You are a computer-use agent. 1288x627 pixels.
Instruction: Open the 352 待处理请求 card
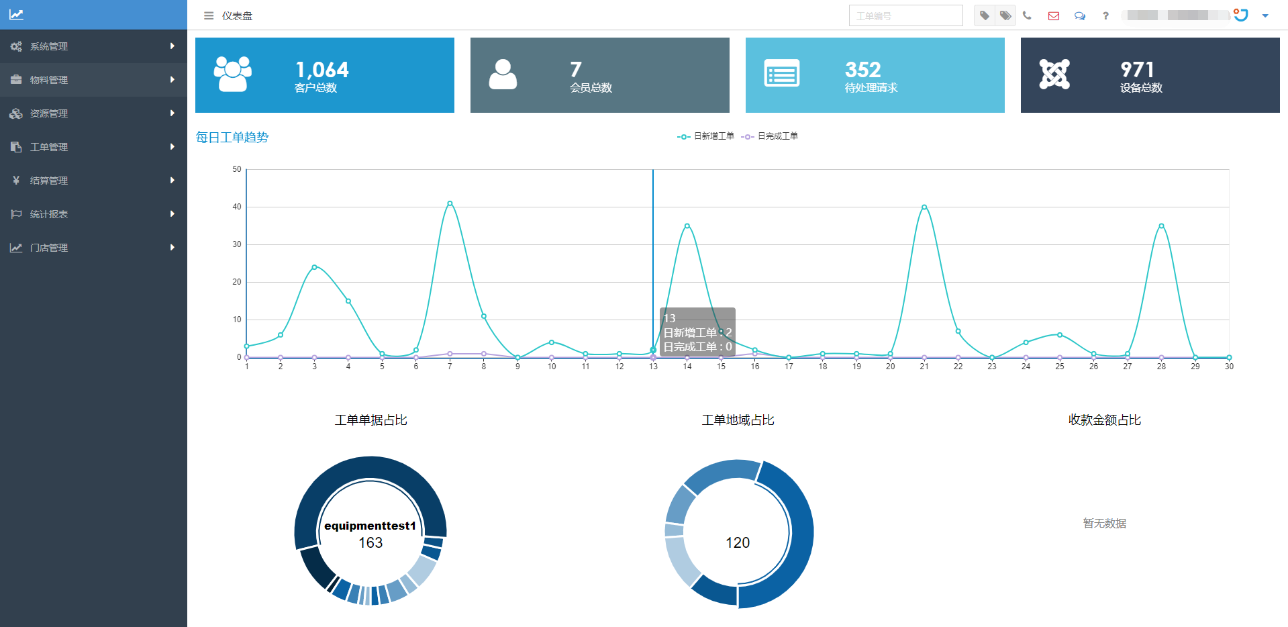pos(875,75)
